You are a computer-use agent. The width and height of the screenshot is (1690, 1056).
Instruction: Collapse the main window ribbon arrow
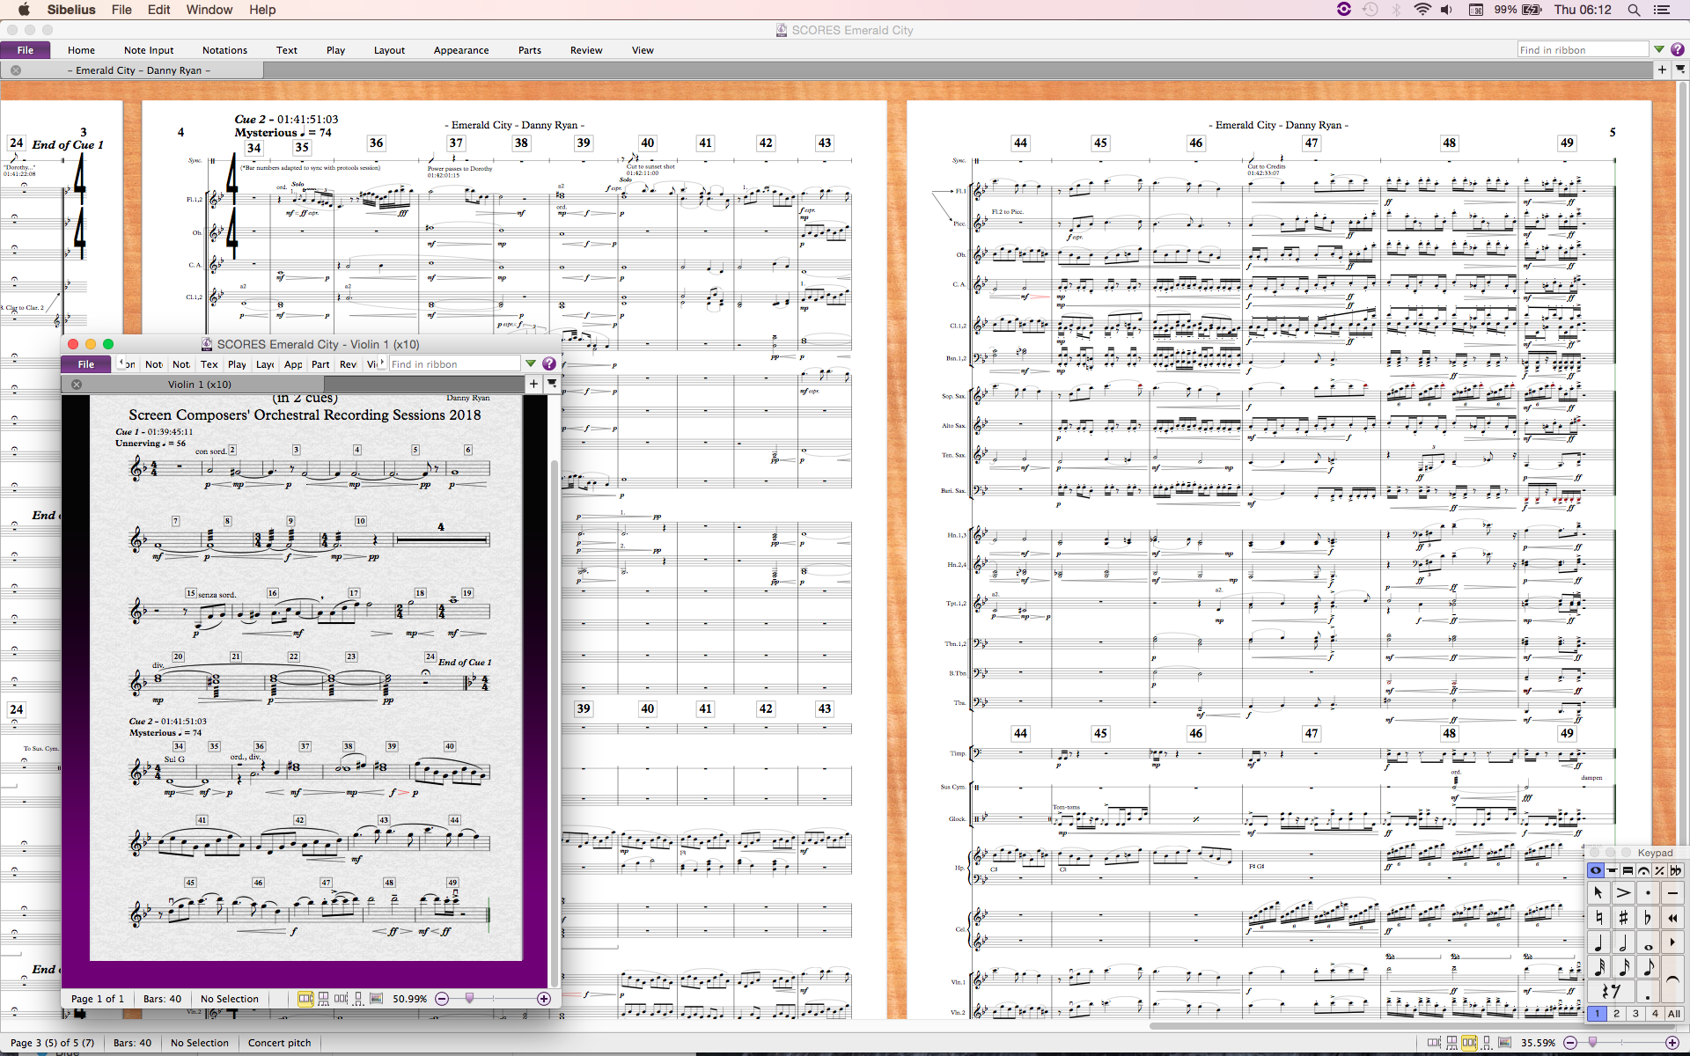(x=1659, y=49)
